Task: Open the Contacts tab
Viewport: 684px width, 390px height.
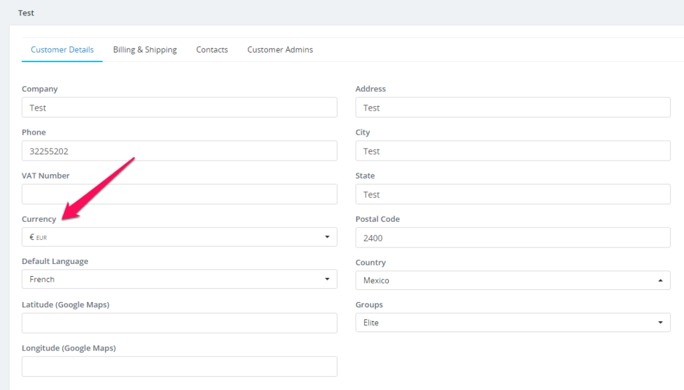Action: click(212, 49)
